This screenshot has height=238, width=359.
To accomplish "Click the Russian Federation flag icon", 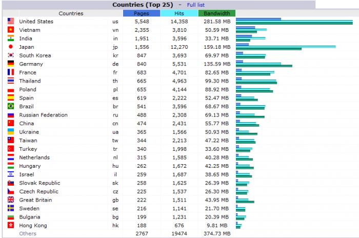I will pos(11,114).
